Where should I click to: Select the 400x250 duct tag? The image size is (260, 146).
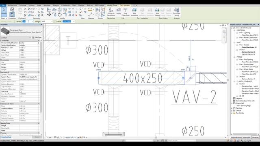pyautogui.click(x=143, y=78)
